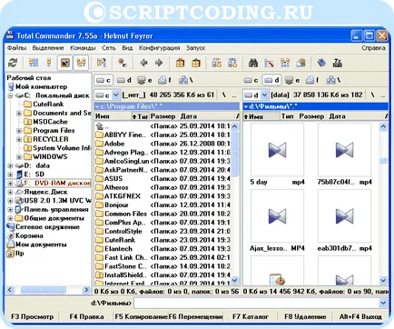Click the blue tag toolbar icon
Viewport: 394px width, 329px height.
tap(321, 63)
